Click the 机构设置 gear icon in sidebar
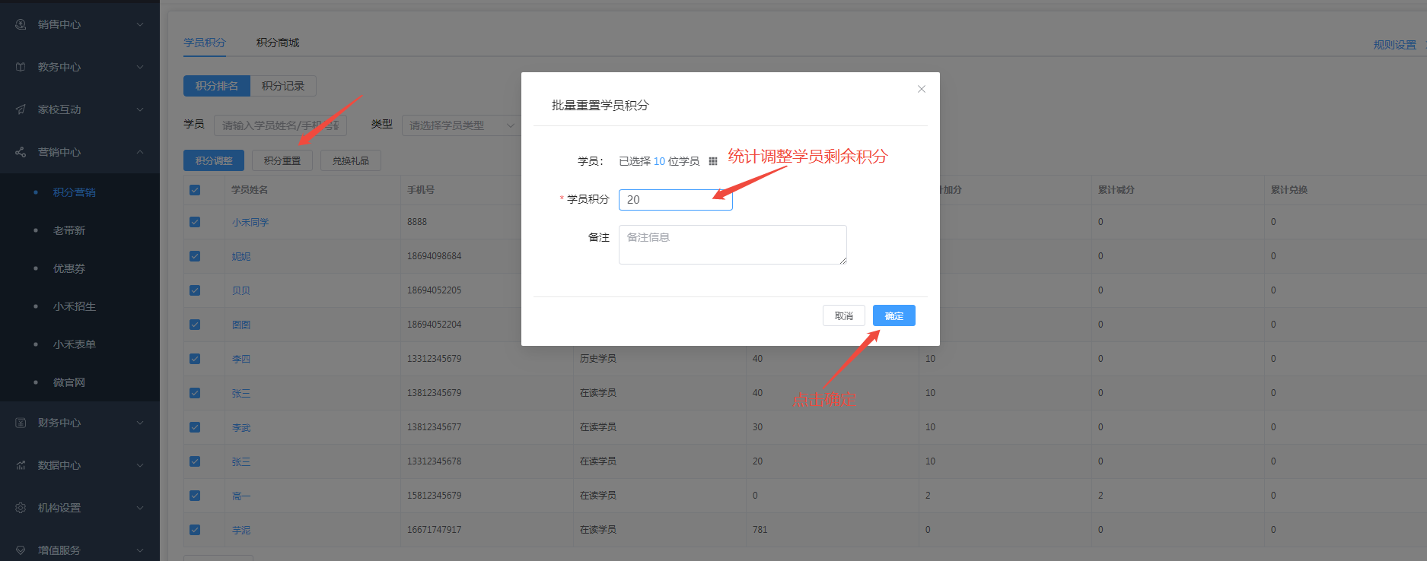The image size is (1427, 561). coord(21,508)
